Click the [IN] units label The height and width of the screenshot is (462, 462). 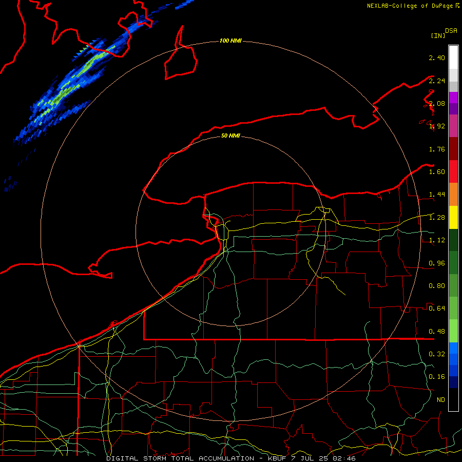(438, 35)
